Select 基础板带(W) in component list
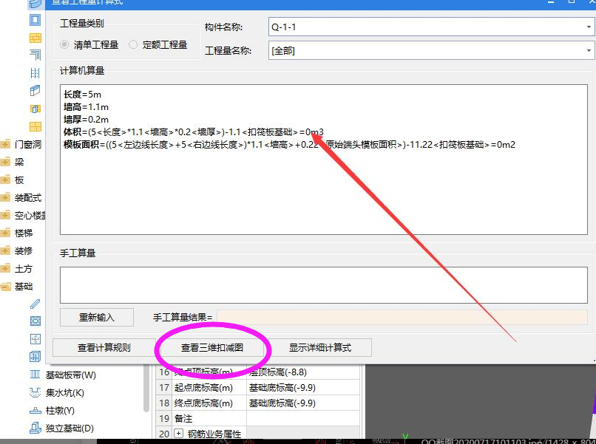The height and width of the screenshot is (444, 596). coord(71,375)
